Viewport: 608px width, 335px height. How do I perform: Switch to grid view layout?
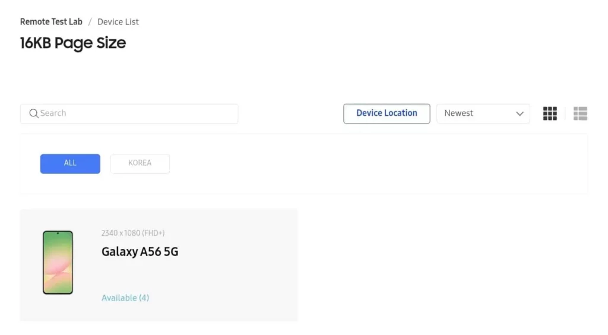tap(550, 113)
